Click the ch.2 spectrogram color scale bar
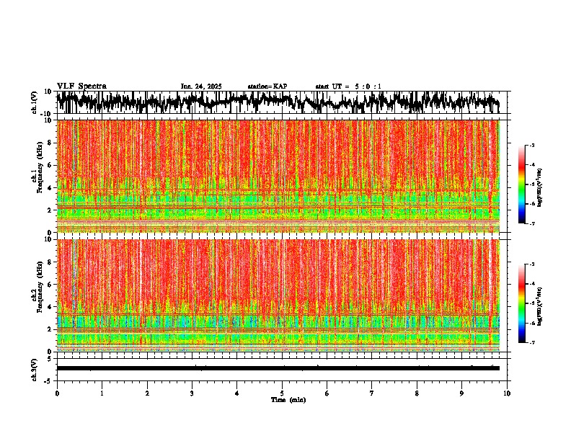 (x=522, y=303)
